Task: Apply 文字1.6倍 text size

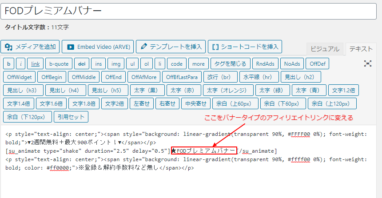Action: pos(51,103)
